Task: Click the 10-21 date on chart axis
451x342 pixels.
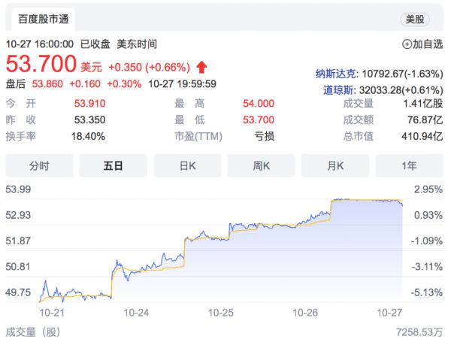Action: [x=50, y=311]
